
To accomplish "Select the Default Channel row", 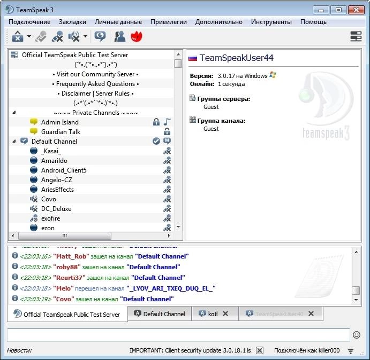I will (x=54, y=142).
